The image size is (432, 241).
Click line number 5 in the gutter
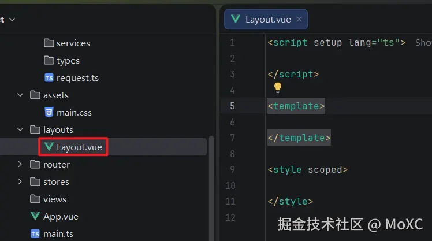point(232,106)
